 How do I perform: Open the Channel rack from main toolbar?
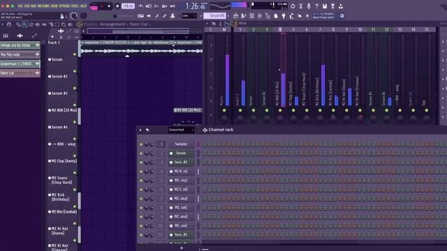(251, 16)
